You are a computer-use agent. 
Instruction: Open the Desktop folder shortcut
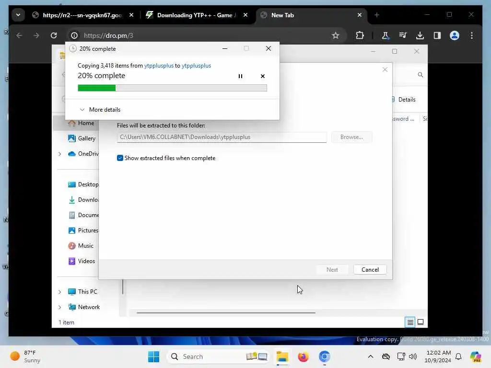[x=83, y=184]
